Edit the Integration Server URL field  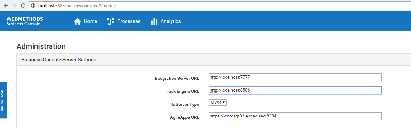295,77
